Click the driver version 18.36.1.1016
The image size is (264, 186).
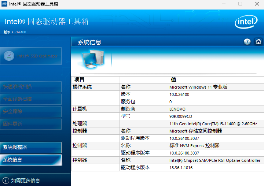pyautogui.click(x=181, y=168)
